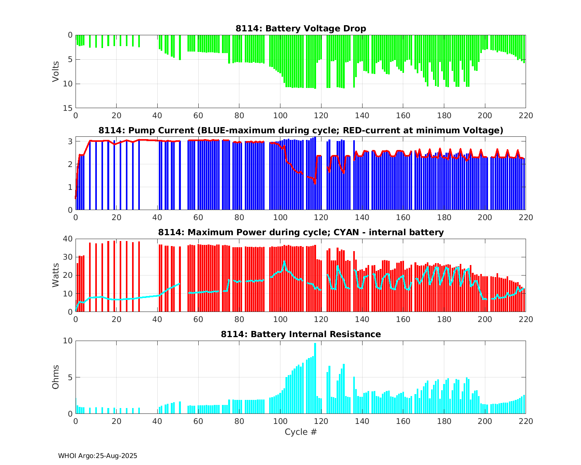Click the Volts y-axis label
The image size is (581, 465).
(x=56, y=71)
